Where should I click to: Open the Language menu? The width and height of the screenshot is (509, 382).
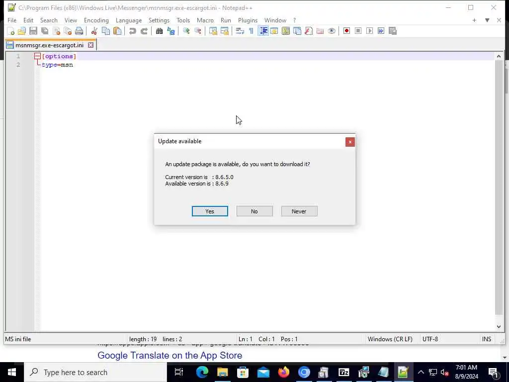129,20
